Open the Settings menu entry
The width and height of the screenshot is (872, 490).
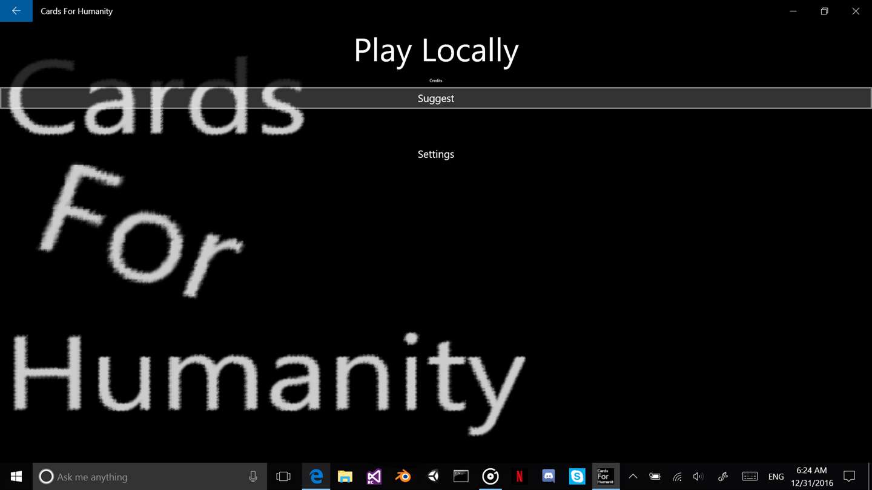click(436, 154)
